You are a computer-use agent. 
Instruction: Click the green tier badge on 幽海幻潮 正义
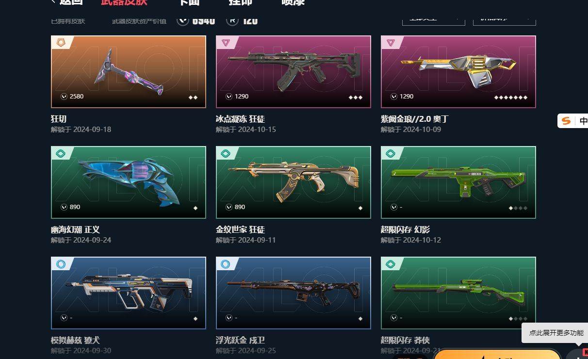point(61,153)
